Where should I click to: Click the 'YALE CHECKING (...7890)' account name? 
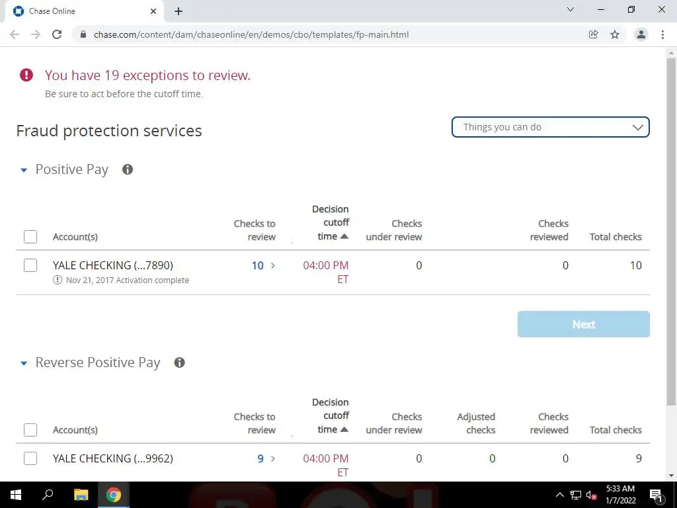point(112,265)
